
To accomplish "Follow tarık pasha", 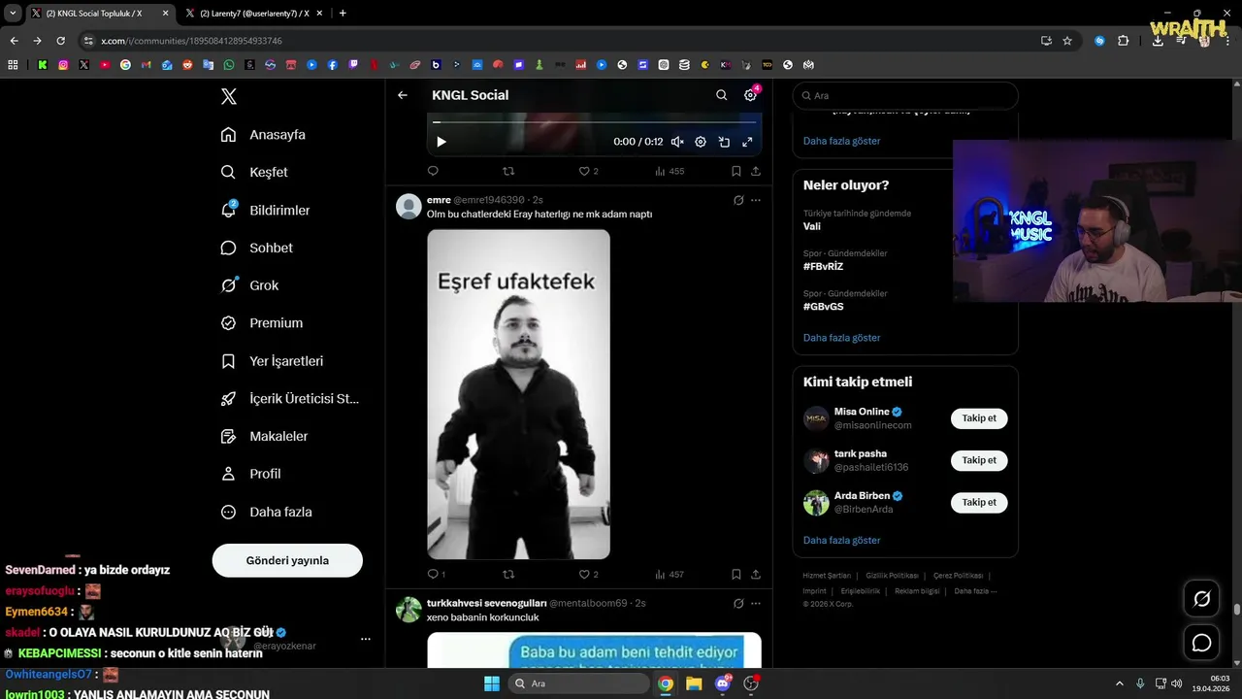I will (x=979, y=460).
